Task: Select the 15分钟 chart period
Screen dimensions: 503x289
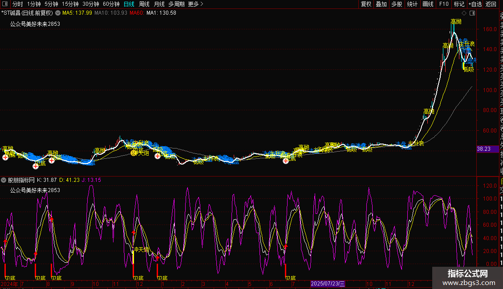Action: coord(70,4)
